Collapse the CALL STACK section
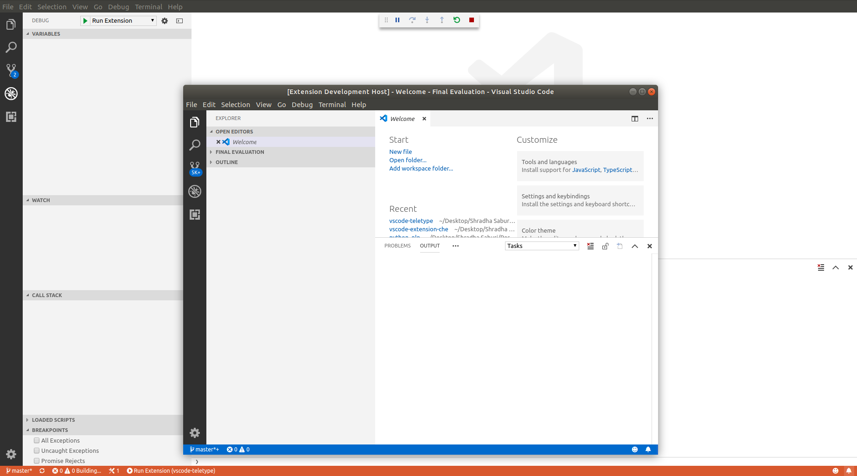This screenshot has height=476, width=857. 103,295
